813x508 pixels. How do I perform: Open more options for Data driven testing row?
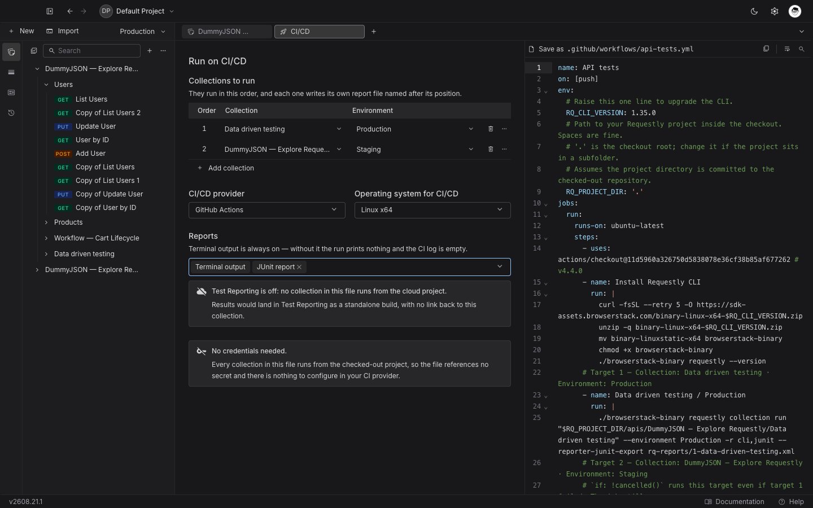click(x=504, y=129)
